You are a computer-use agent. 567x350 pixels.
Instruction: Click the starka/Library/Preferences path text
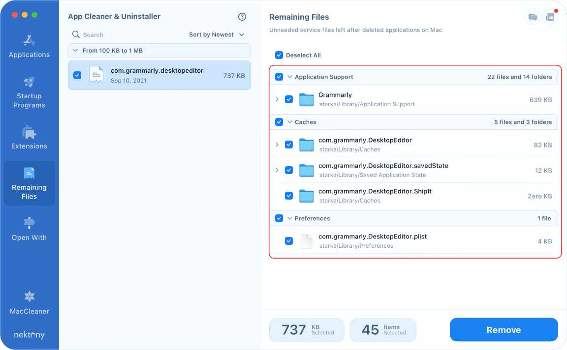356,246
